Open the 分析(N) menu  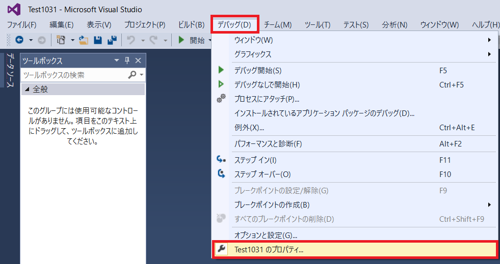pos(394,24)
